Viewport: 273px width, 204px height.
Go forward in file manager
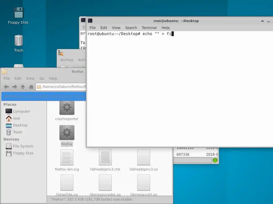15,87
